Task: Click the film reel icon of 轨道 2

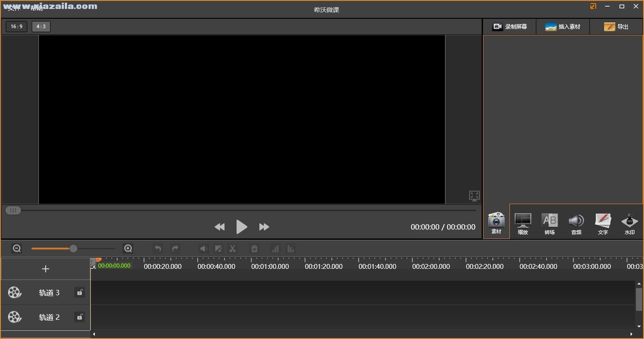Action: 14,317
